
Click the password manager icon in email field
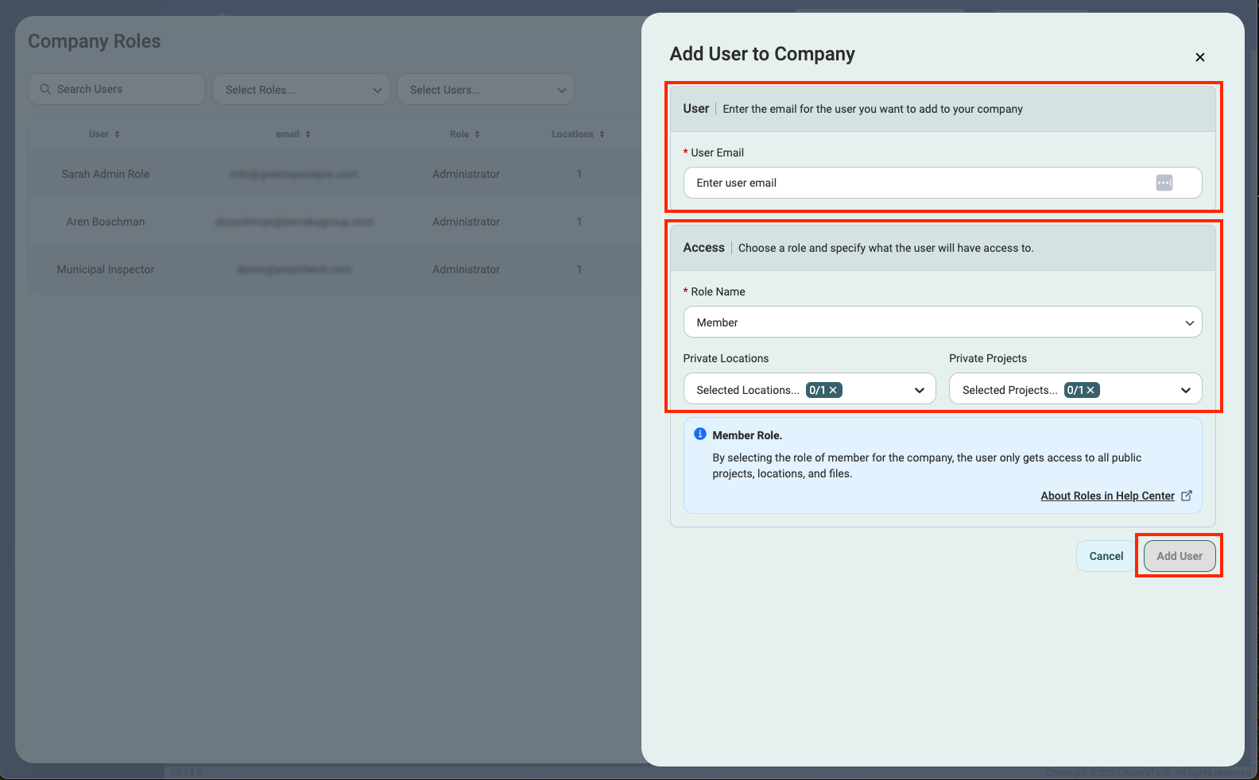click(x=1164, y=183)
